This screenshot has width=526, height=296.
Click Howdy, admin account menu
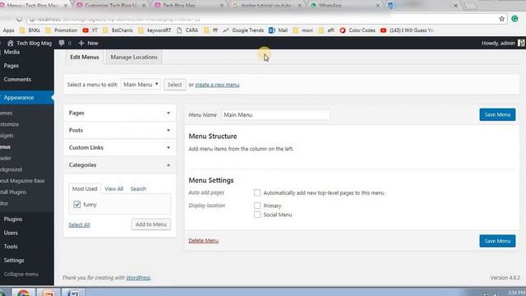pyautogui.click(x=498, y=43)
